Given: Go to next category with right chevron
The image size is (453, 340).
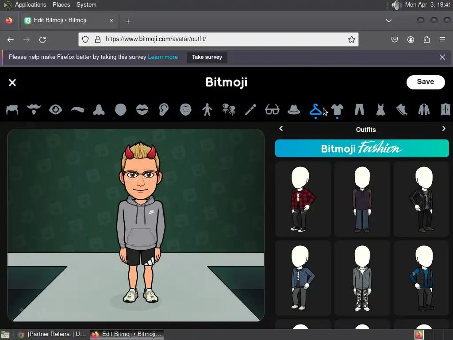Looking at the screenshot, I should 444,129.
